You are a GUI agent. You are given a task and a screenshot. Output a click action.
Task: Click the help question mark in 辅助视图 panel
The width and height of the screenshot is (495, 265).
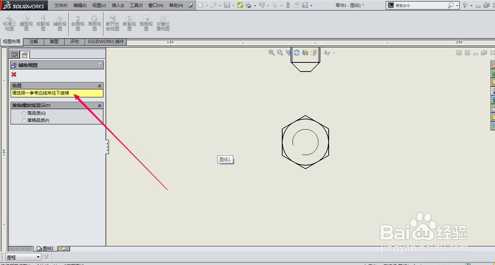tap(99, 65)
